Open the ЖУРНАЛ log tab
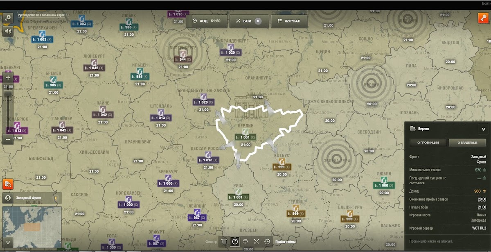Image resolution: width=491 pixels, height=252 pixels. click(289, 21)
